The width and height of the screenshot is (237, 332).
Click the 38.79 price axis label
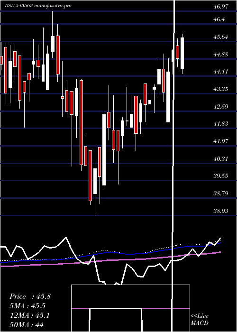221,194
